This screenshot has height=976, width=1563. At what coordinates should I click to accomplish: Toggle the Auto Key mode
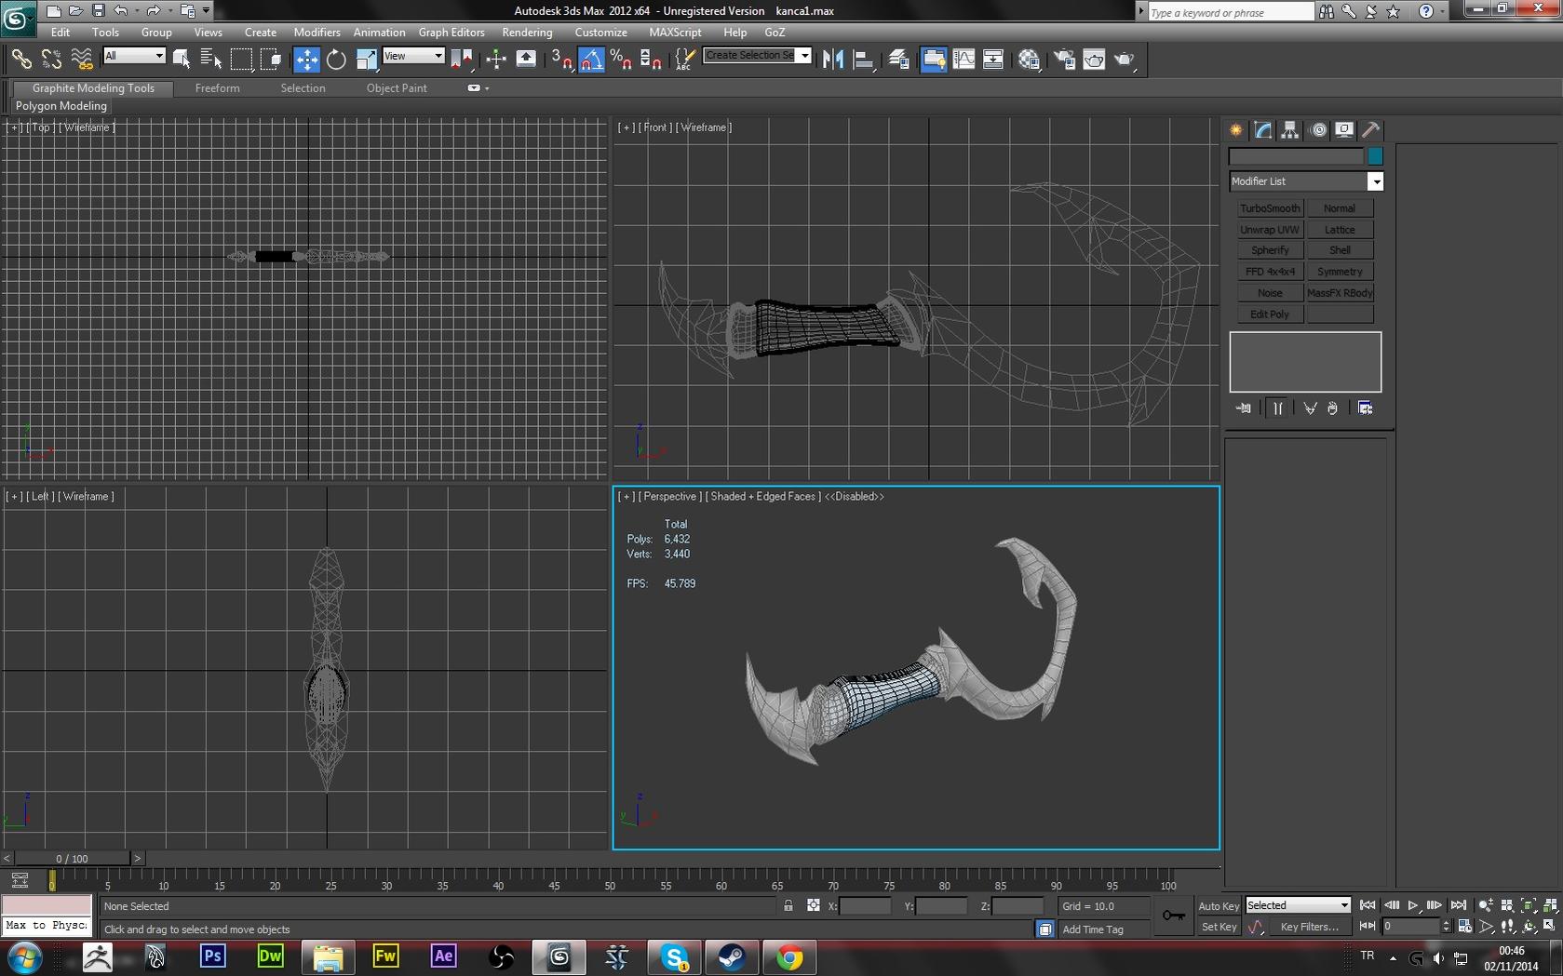[1219, 906]
